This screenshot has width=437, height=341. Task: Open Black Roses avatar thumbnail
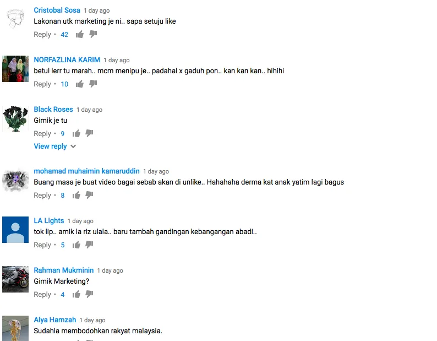15,118
